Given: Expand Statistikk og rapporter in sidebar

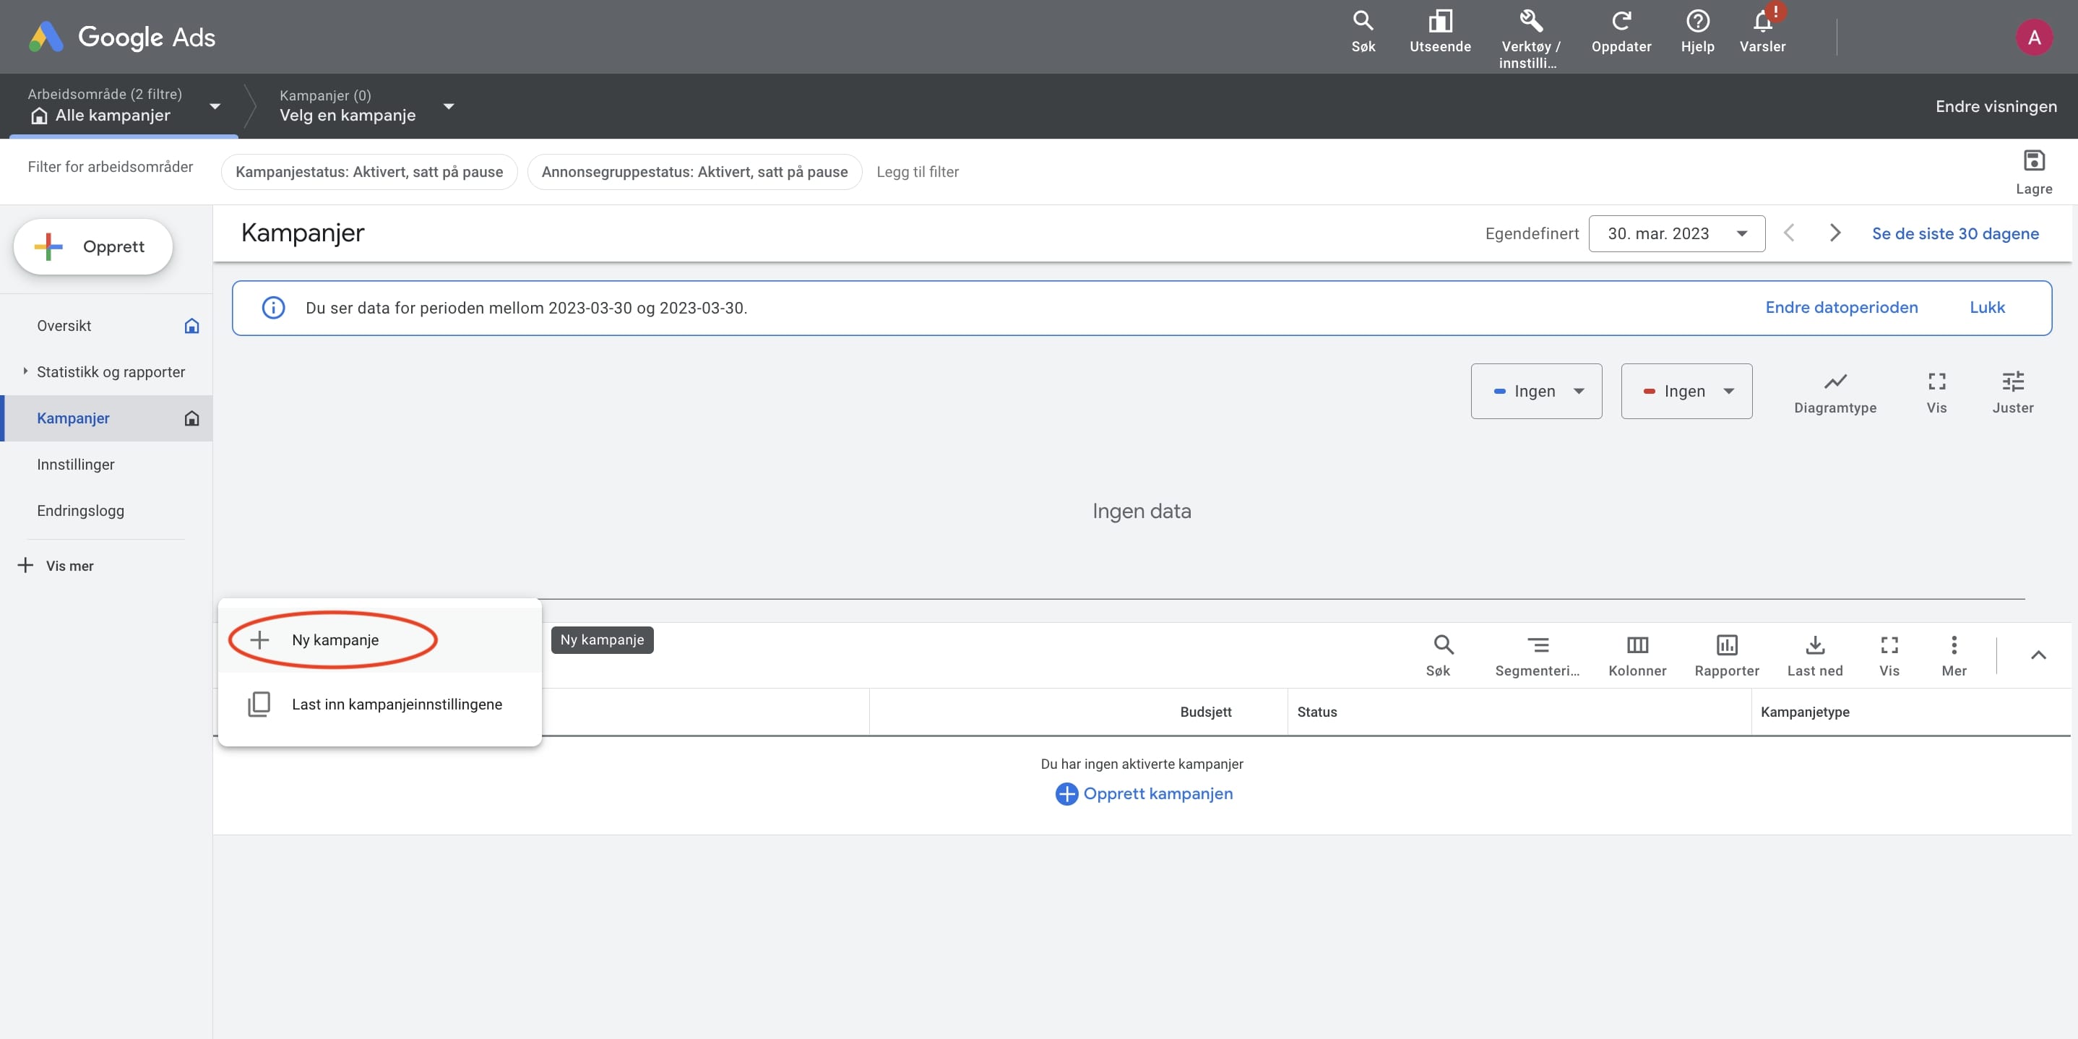Looking at the screenshot, I should tap(26, 372).
